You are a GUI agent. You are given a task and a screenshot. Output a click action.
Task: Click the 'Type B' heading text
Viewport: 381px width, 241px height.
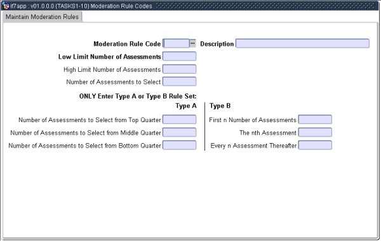[220, 106]
